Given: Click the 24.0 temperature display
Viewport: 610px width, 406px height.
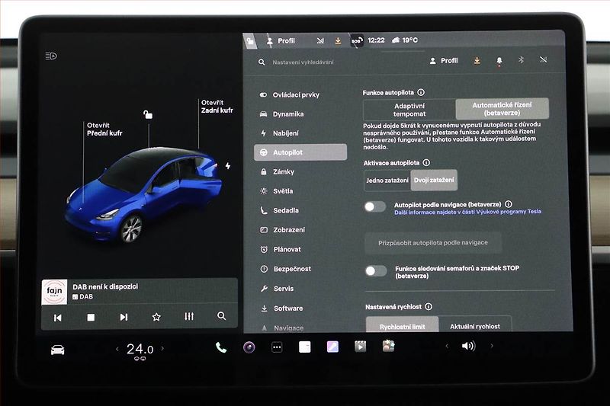Looking at the screenshot, I should (140, 349).
